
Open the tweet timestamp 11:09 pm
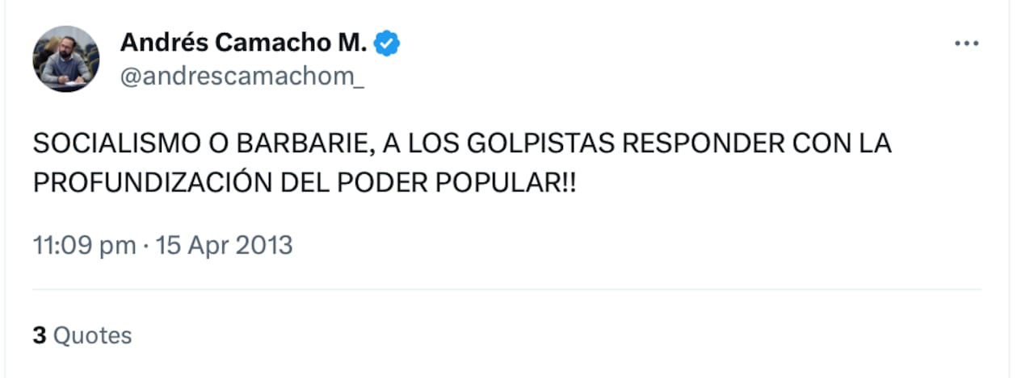84,244
